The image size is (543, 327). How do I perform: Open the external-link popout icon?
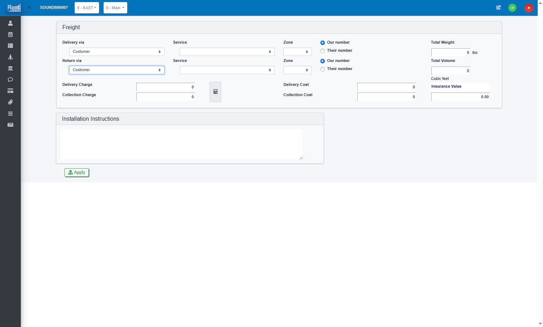coord(499,7)
